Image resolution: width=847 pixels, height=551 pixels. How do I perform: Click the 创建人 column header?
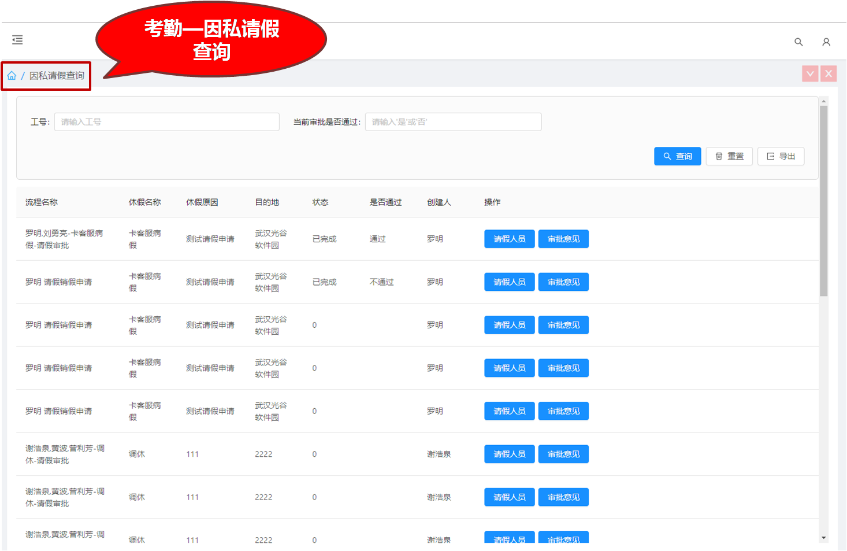pyautogui.click(x=439, y=202)
